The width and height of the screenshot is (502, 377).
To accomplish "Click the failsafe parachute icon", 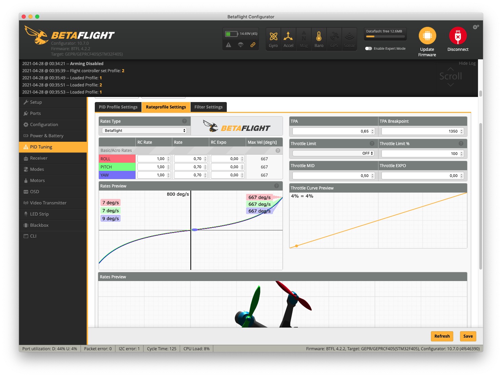I will click(241, 45).
